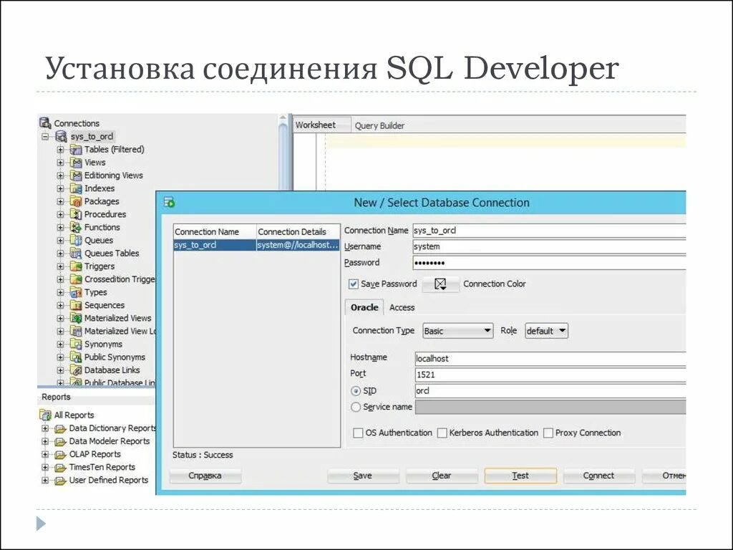Switch to the Worksheet tab
The height and width of the screenshot is (550, 733).
coord(321,125)
